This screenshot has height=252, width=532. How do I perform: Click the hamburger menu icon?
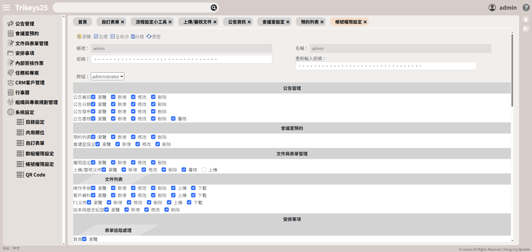tap(6, 8)
